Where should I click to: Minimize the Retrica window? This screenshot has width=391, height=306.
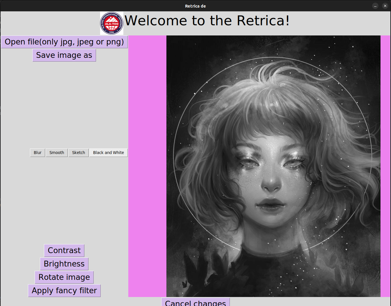[x=375, y=6]
